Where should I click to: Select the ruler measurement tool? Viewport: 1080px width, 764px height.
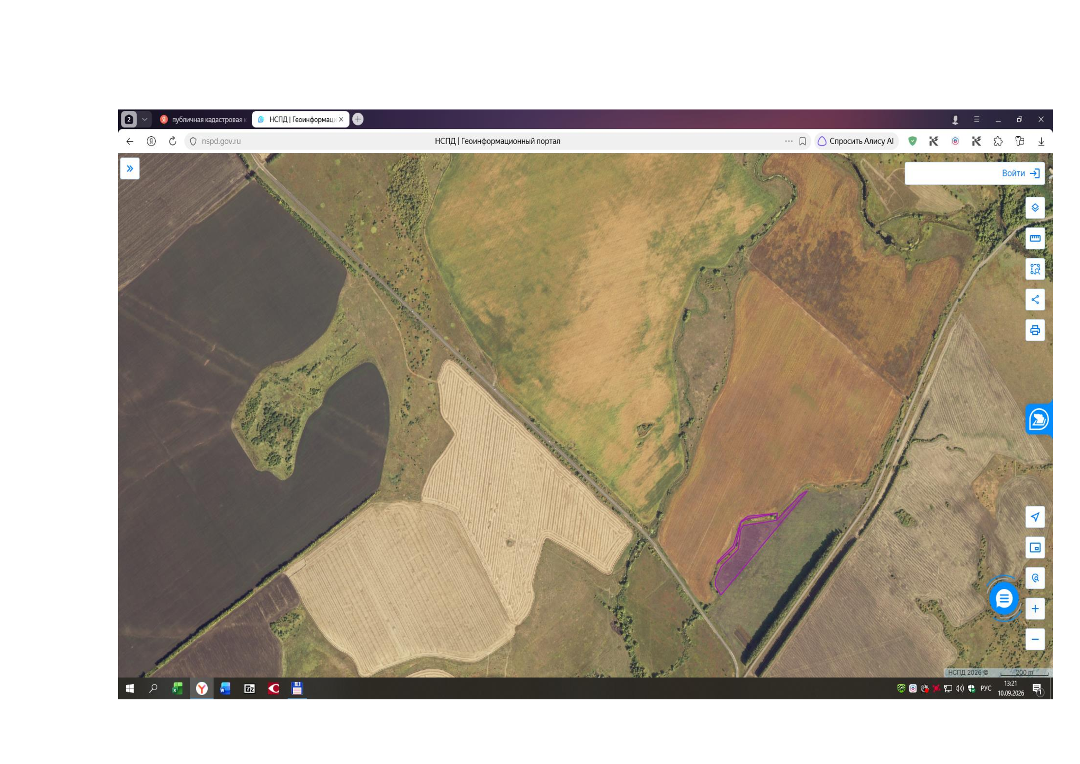pyautogui.click(x=1035, y=238)
